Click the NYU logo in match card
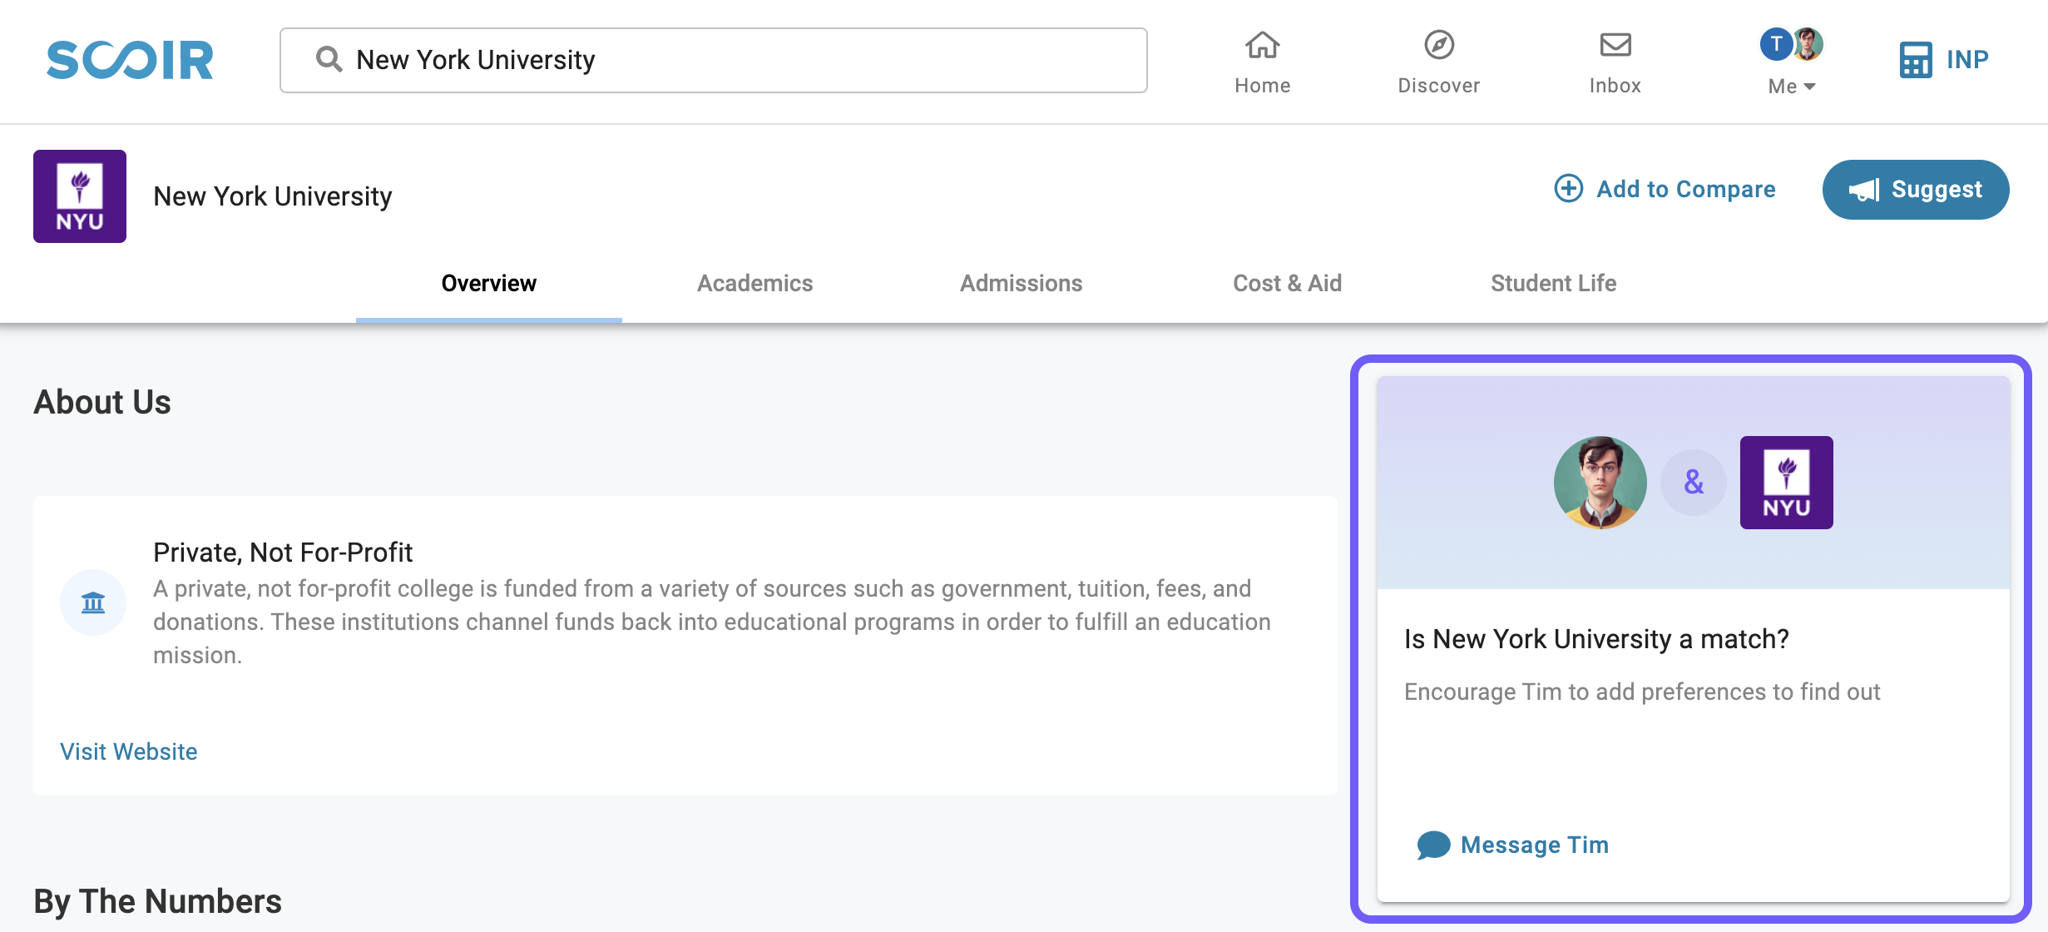The width and height of the screenshot is (2048, 932). (x=1787, y=483)
